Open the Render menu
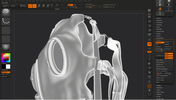Image resolution: width=176 pixels, height=100 pixels. coord(60,1)
